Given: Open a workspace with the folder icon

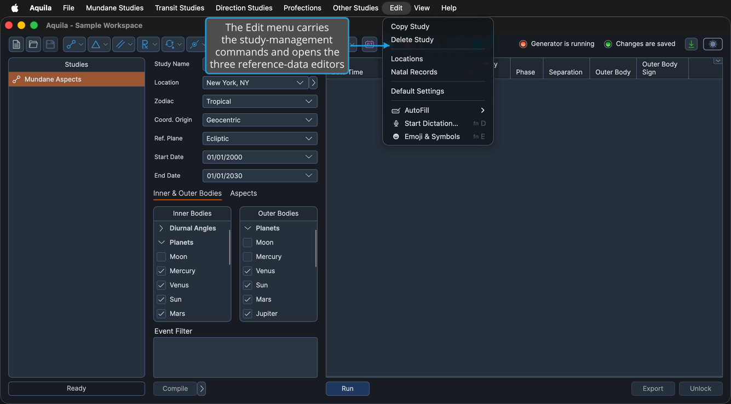Looking at the screenshot, I should pos(33,44).
